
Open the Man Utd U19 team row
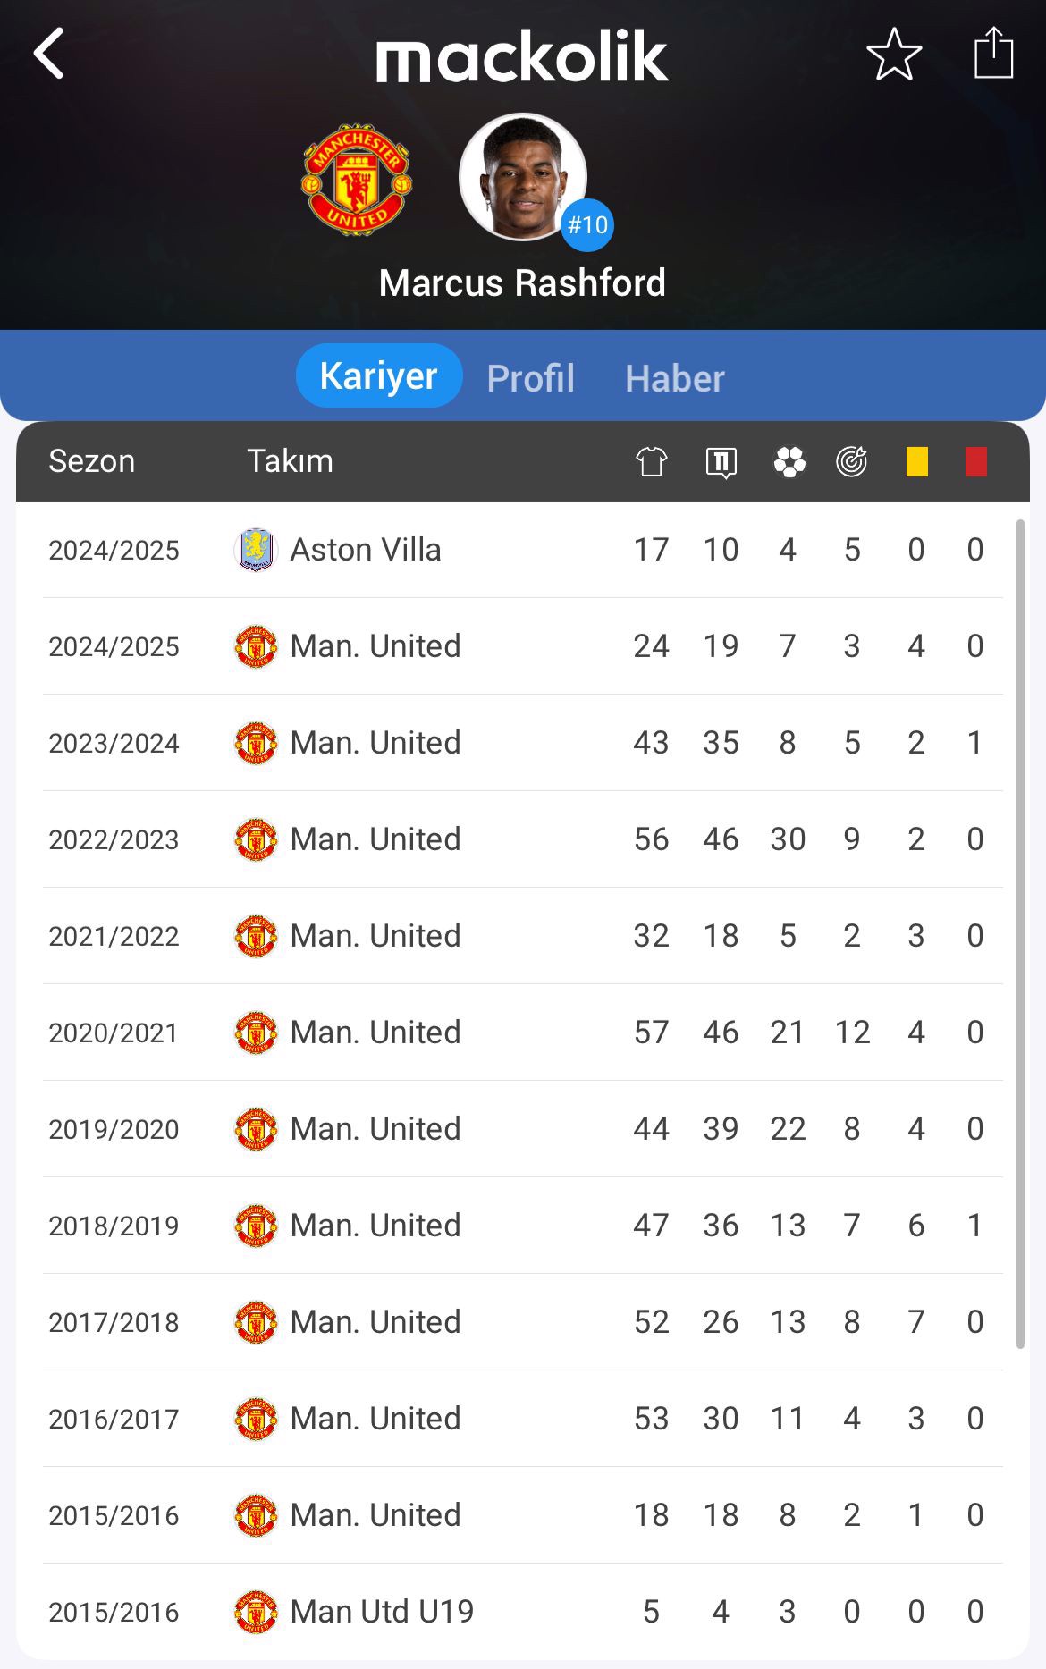(x=523, y=1612)
